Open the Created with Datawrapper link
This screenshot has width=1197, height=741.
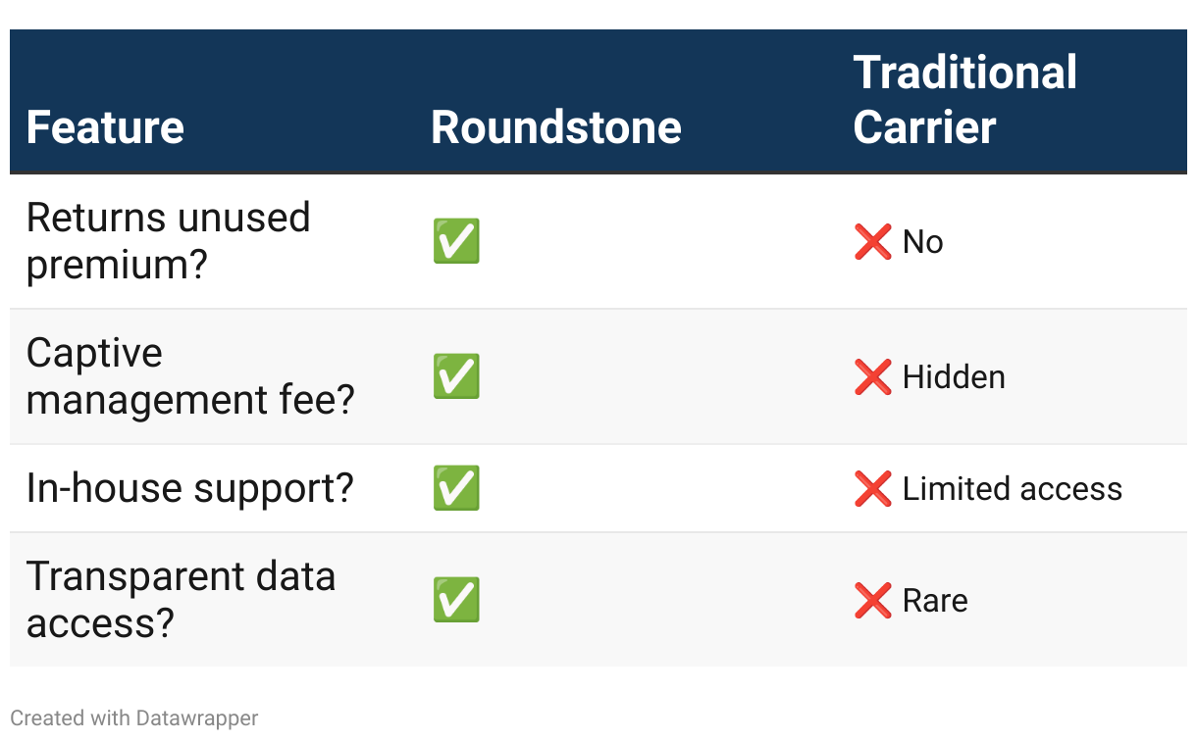(134, 717)
